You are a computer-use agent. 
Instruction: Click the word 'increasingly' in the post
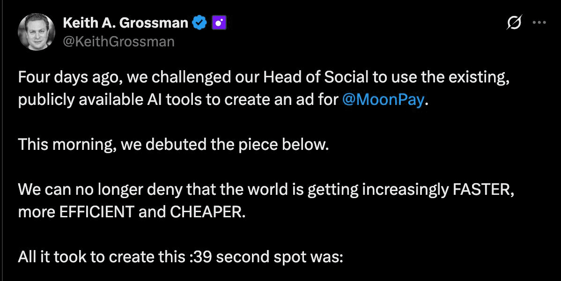point(405,191)
